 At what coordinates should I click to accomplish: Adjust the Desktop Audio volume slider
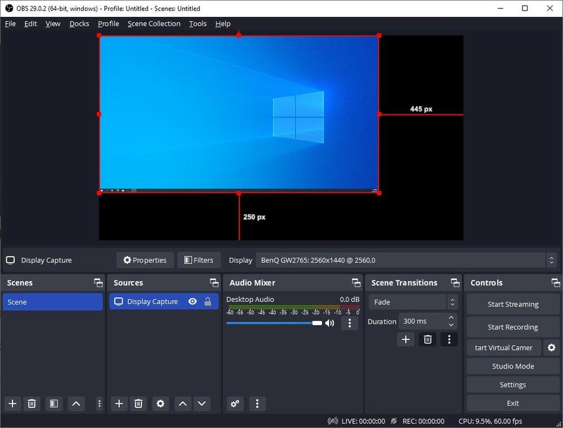[x=274, y=323]
